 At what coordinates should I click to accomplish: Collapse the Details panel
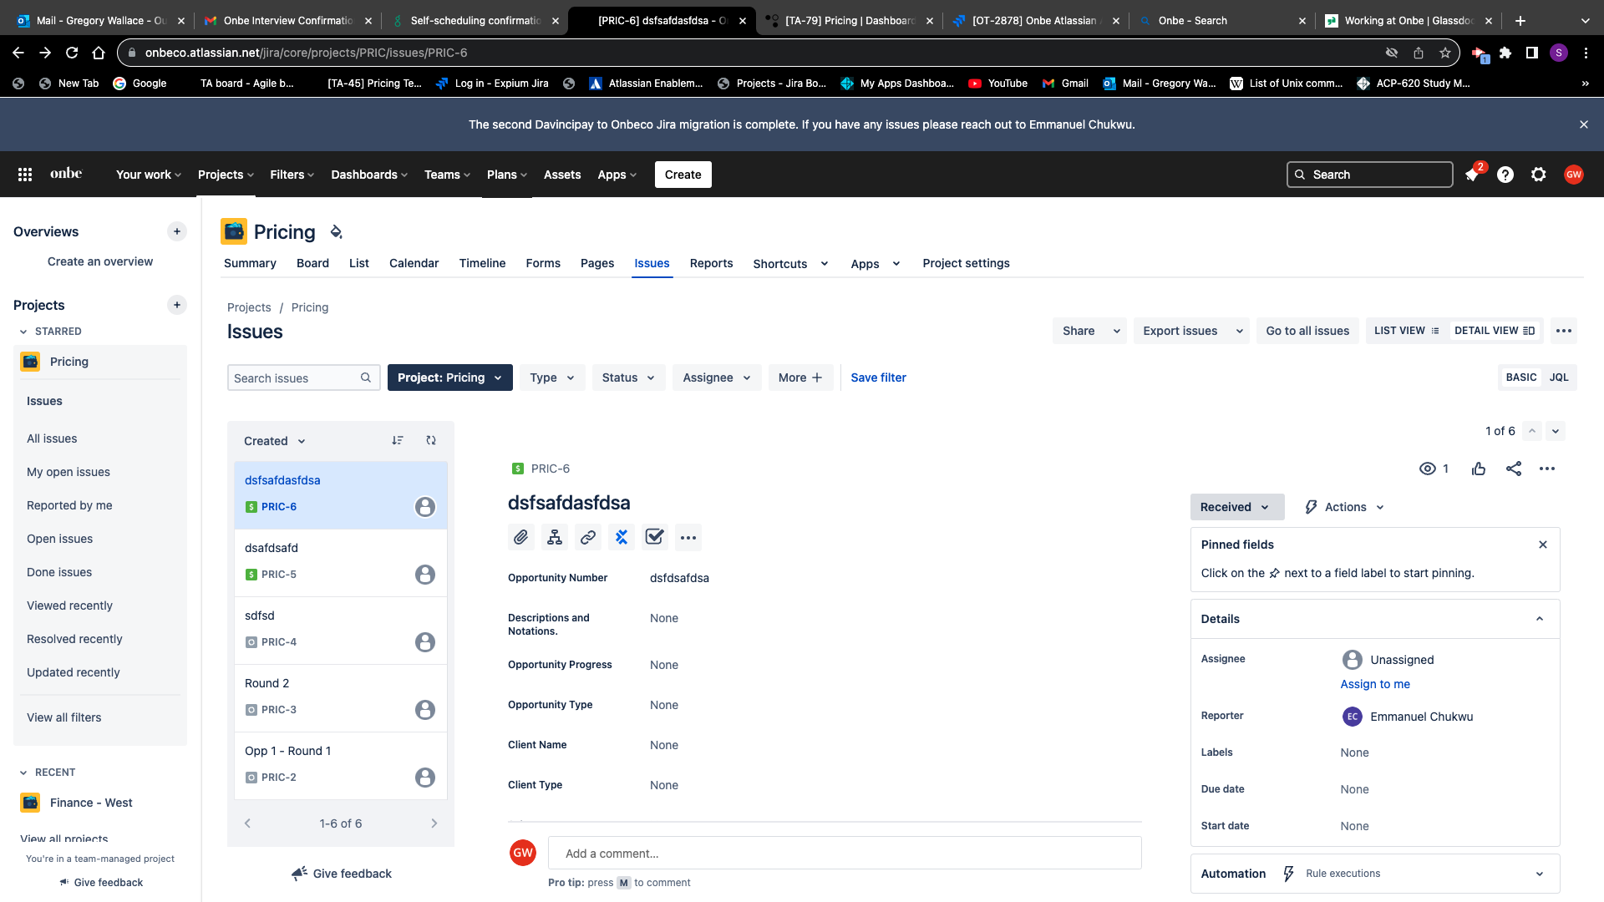[x=1539, y=619]
